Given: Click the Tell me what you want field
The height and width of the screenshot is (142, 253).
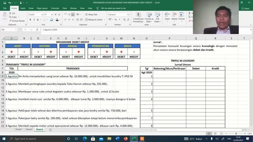Looking at the screenshot, I should [x=113, y=8].
